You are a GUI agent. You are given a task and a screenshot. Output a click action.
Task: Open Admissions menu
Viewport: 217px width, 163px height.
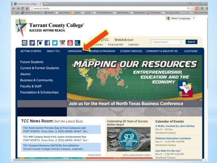(x=75, y=51)
